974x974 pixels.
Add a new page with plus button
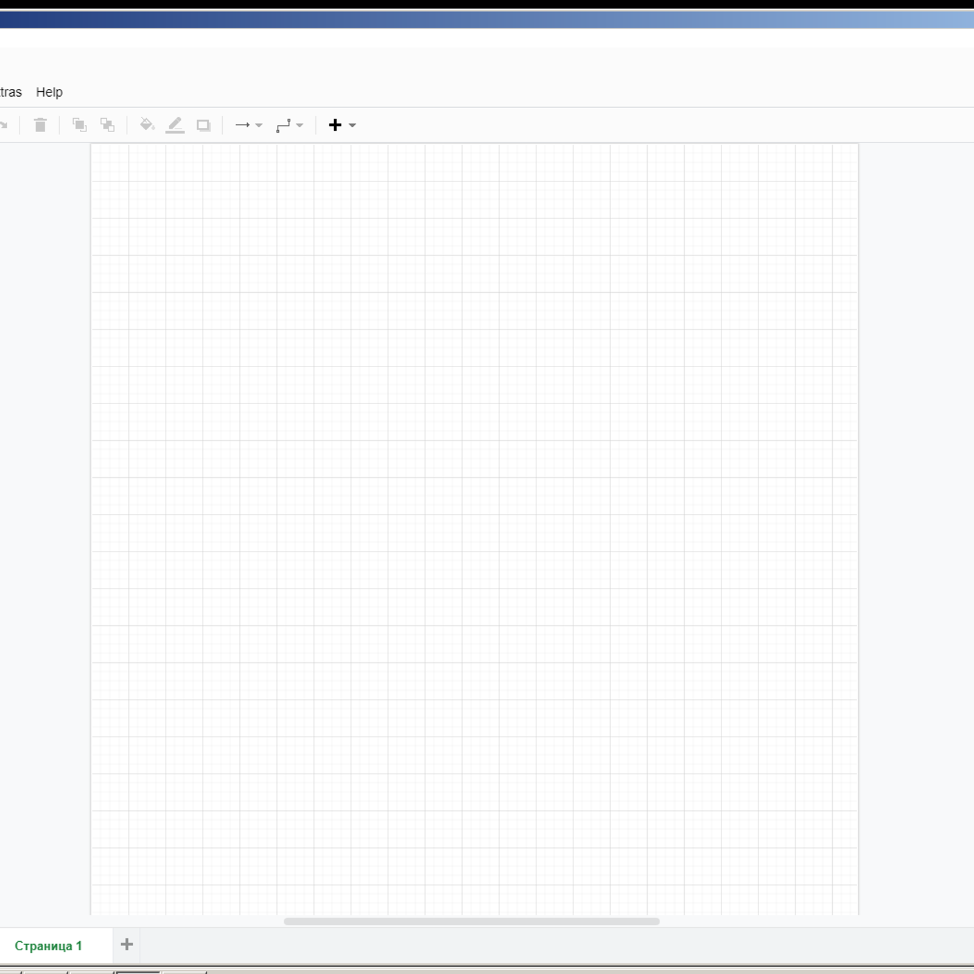pyautogui.click(x=127, y=944)
